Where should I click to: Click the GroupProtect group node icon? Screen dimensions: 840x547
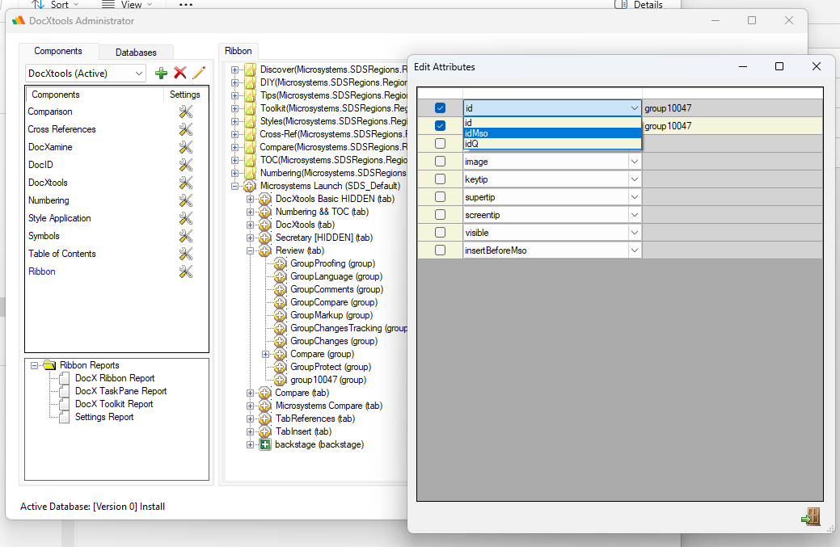[x=281, y=367]
